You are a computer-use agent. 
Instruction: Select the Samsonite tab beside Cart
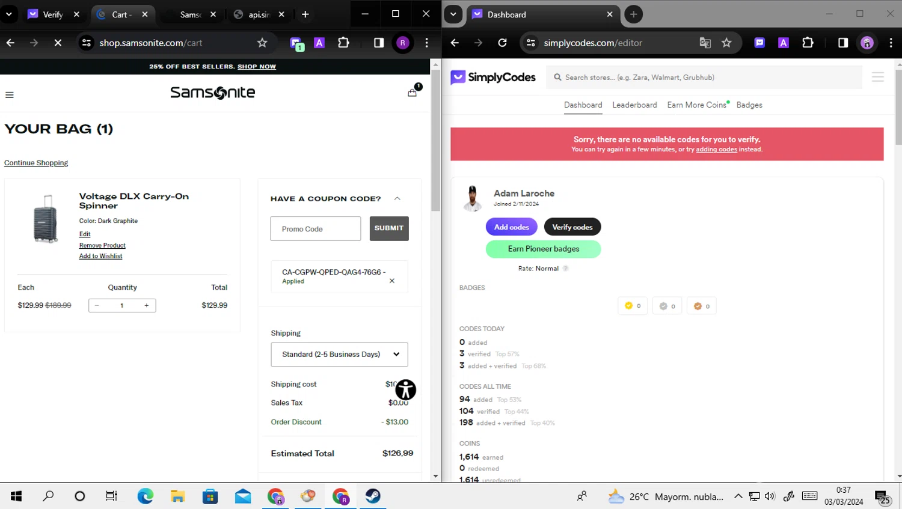click(x=191, y=14)
